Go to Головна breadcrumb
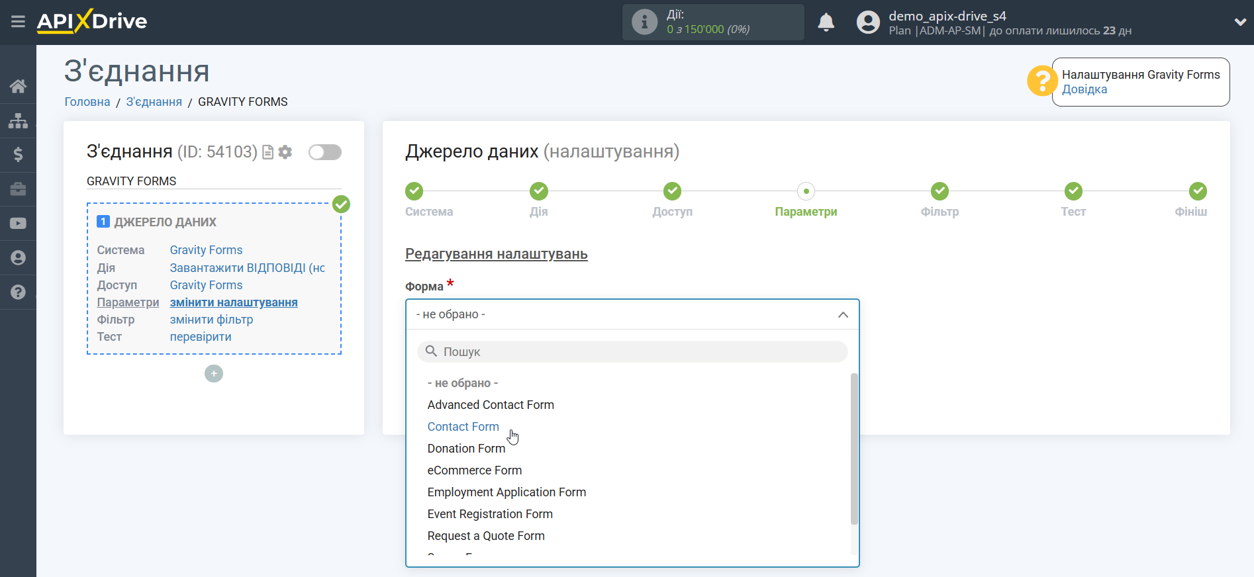 pos(87,102)
